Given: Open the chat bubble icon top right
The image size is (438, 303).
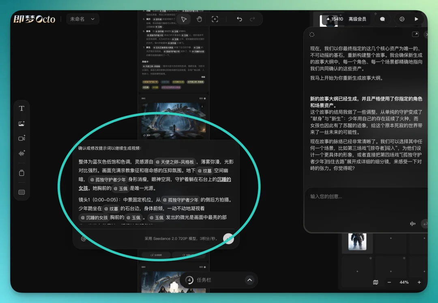Looking at the screenshot, I should [x=382, y=19].
